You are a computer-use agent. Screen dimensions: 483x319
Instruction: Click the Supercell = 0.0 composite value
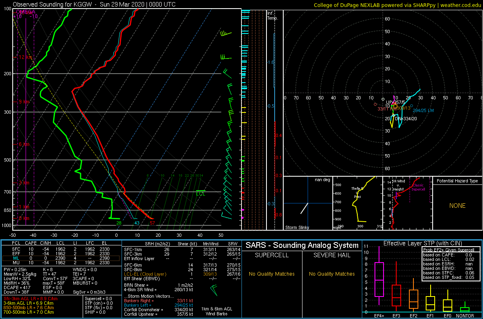tap(99, 299)
